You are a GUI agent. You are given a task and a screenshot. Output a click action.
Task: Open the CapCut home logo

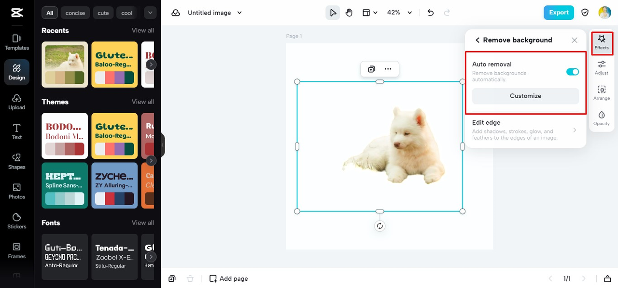(x=17, y=13)
